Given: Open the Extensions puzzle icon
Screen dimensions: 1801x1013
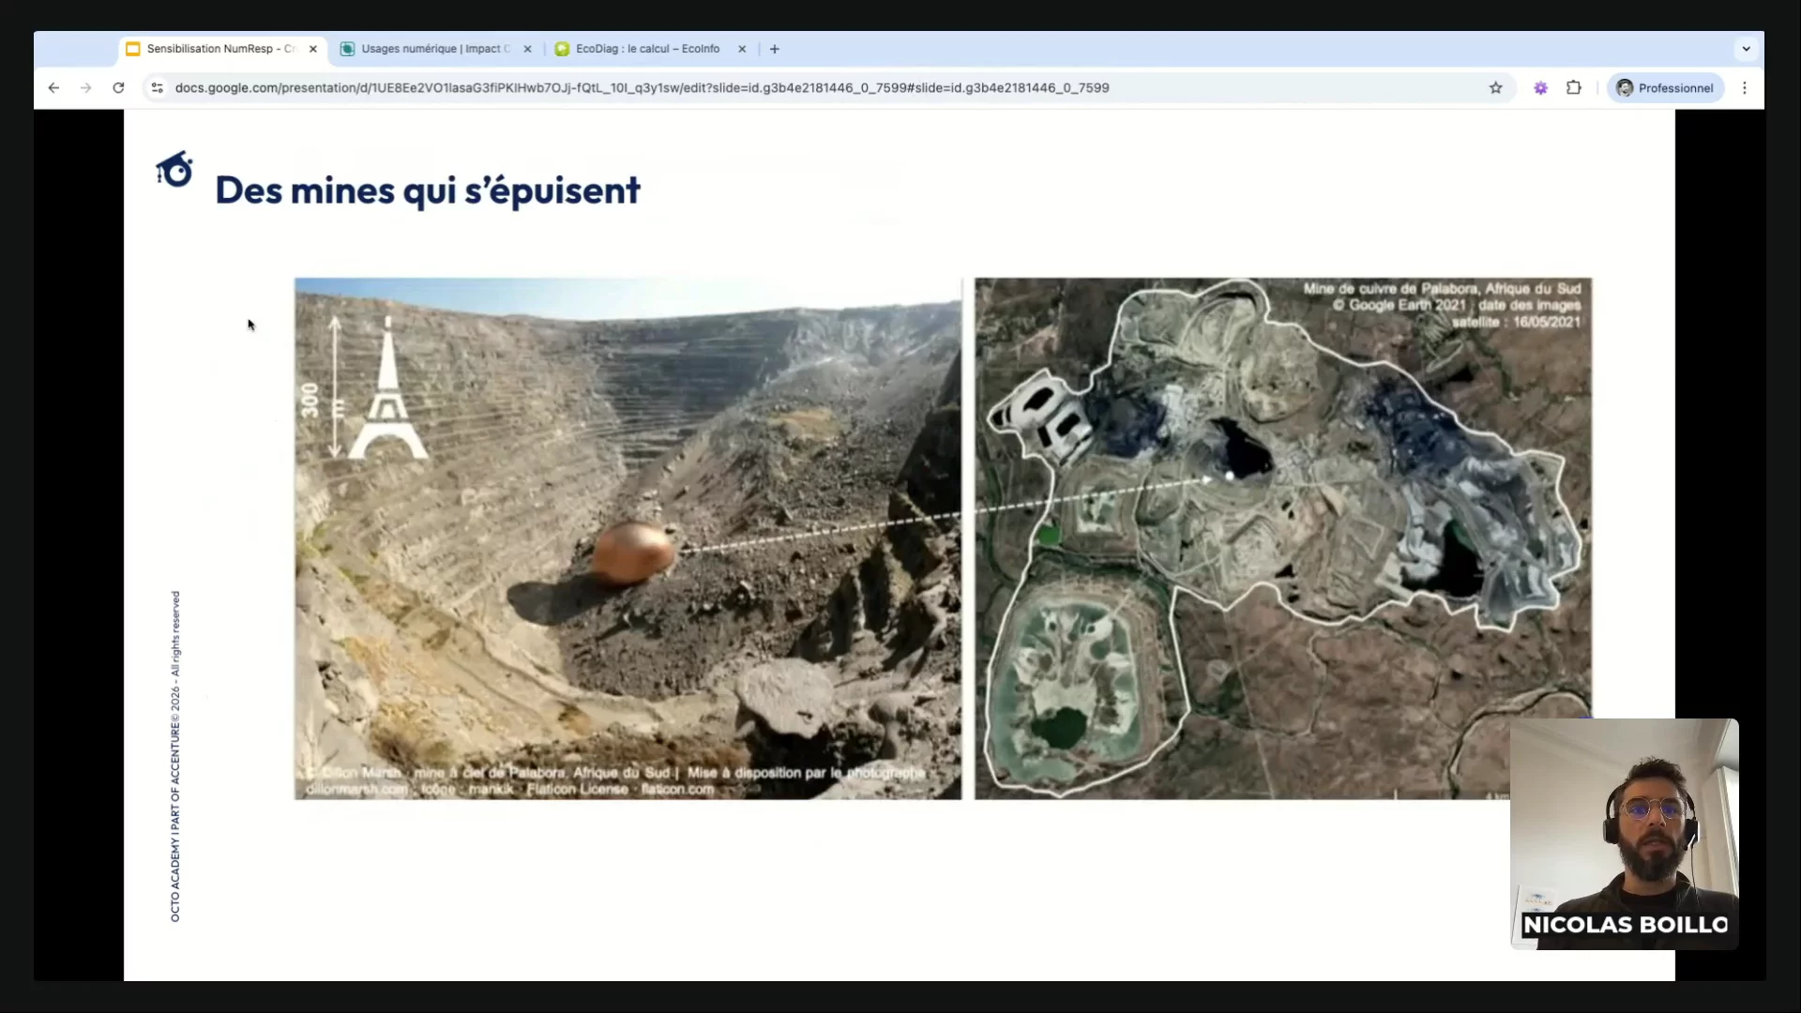Looking at the screenshot, I should click(x=1574, y=88).
